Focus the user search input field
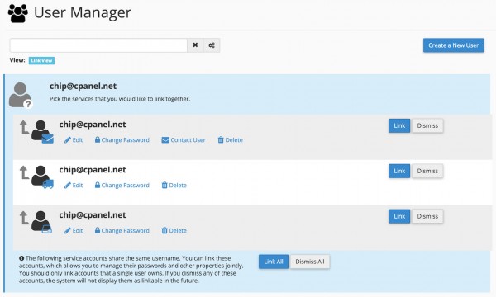This screenshot has width=496, height=297. coord(98,45)
